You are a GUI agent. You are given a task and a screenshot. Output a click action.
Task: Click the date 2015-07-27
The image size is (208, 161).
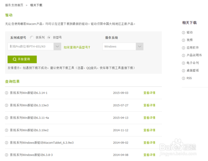[x=121, y=105]
